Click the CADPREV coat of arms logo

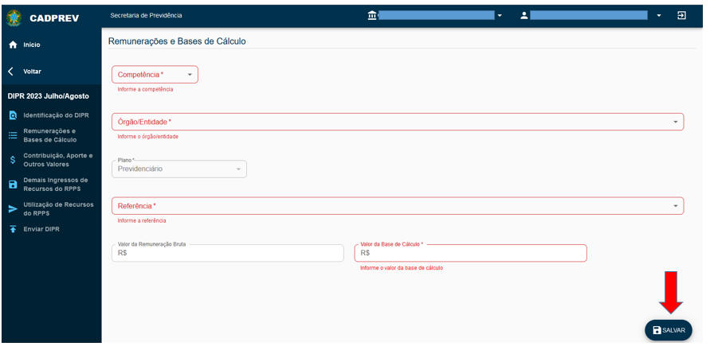tap(13, 17)
